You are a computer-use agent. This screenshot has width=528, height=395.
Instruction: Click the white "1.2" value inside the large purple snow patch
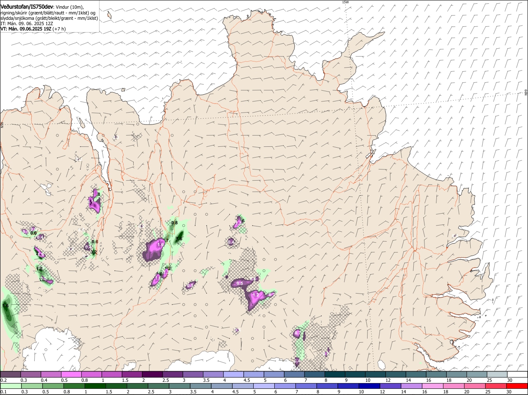tap(255, 295)
